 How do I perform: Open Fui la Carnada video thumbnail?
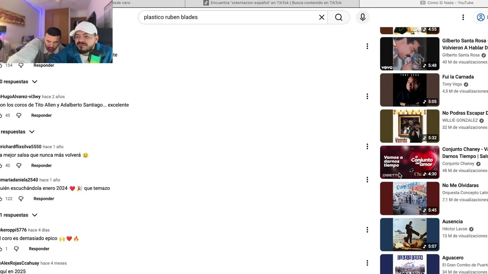409,90
